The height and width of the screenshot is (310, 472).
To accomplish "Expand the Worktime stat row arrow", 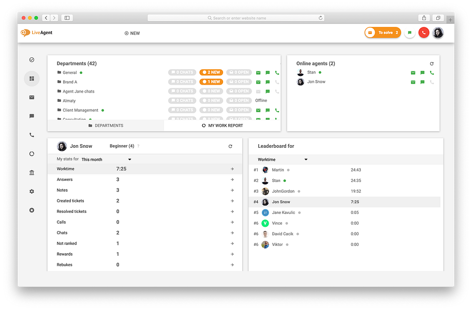I will point(232,168).
